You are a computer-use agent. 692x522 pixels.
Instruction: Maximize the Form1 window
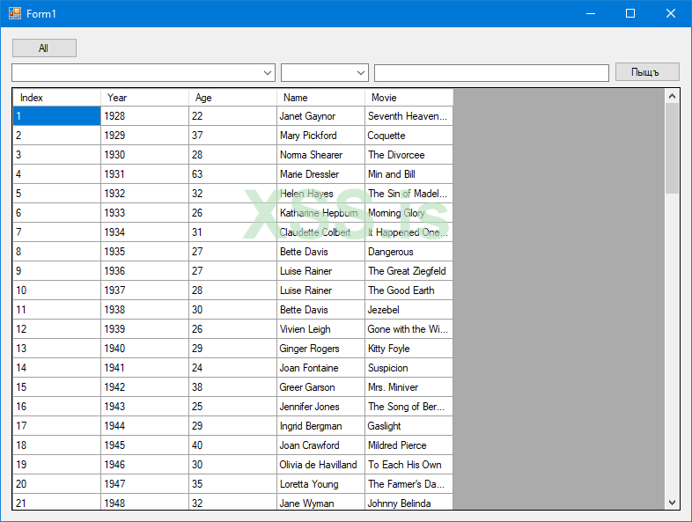click(x=630, y=13)
